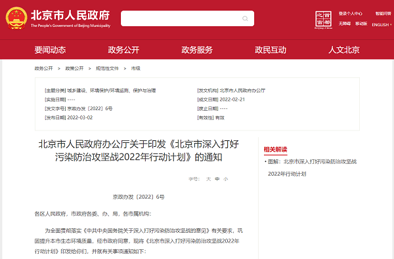Open the 人文北京 navigation tab
Screen dimensions: 394x259
click(344, 50)
